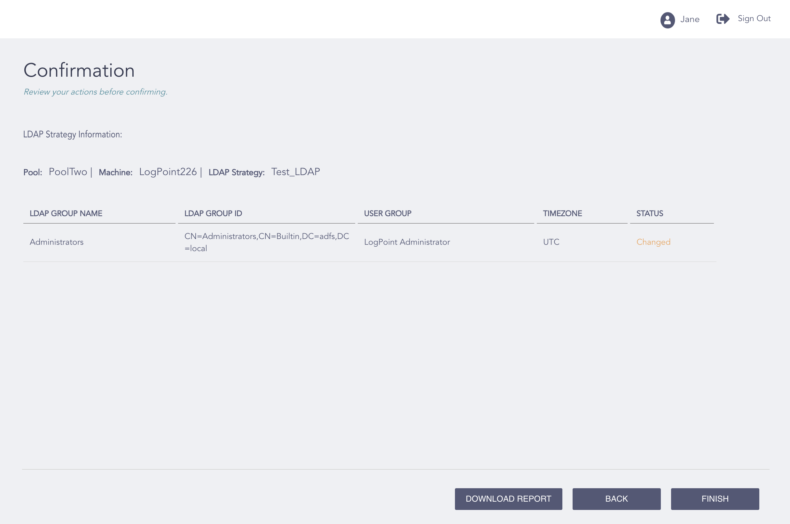Click the Jane username label

[689, 19]
